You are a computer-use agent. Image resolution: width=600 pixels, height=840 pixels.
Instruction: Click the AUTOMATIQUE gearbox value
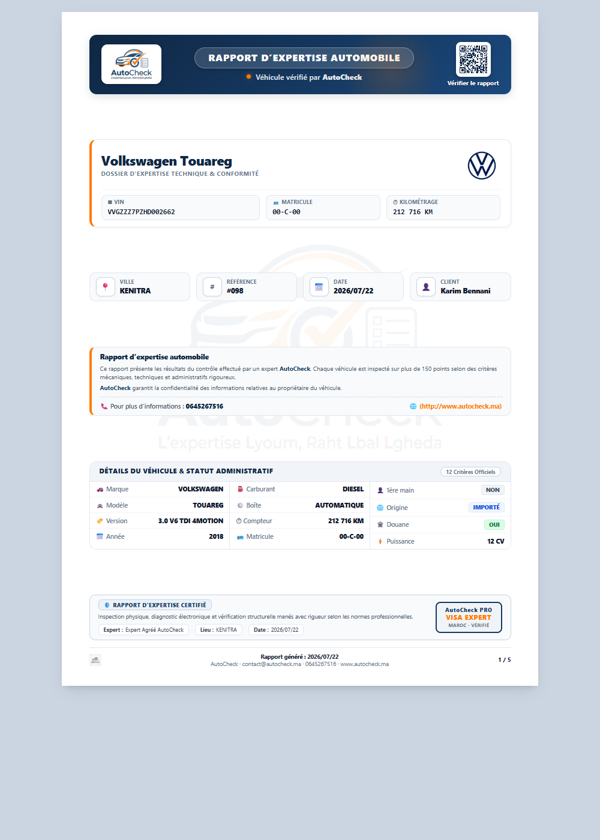[x=340, y=506]
